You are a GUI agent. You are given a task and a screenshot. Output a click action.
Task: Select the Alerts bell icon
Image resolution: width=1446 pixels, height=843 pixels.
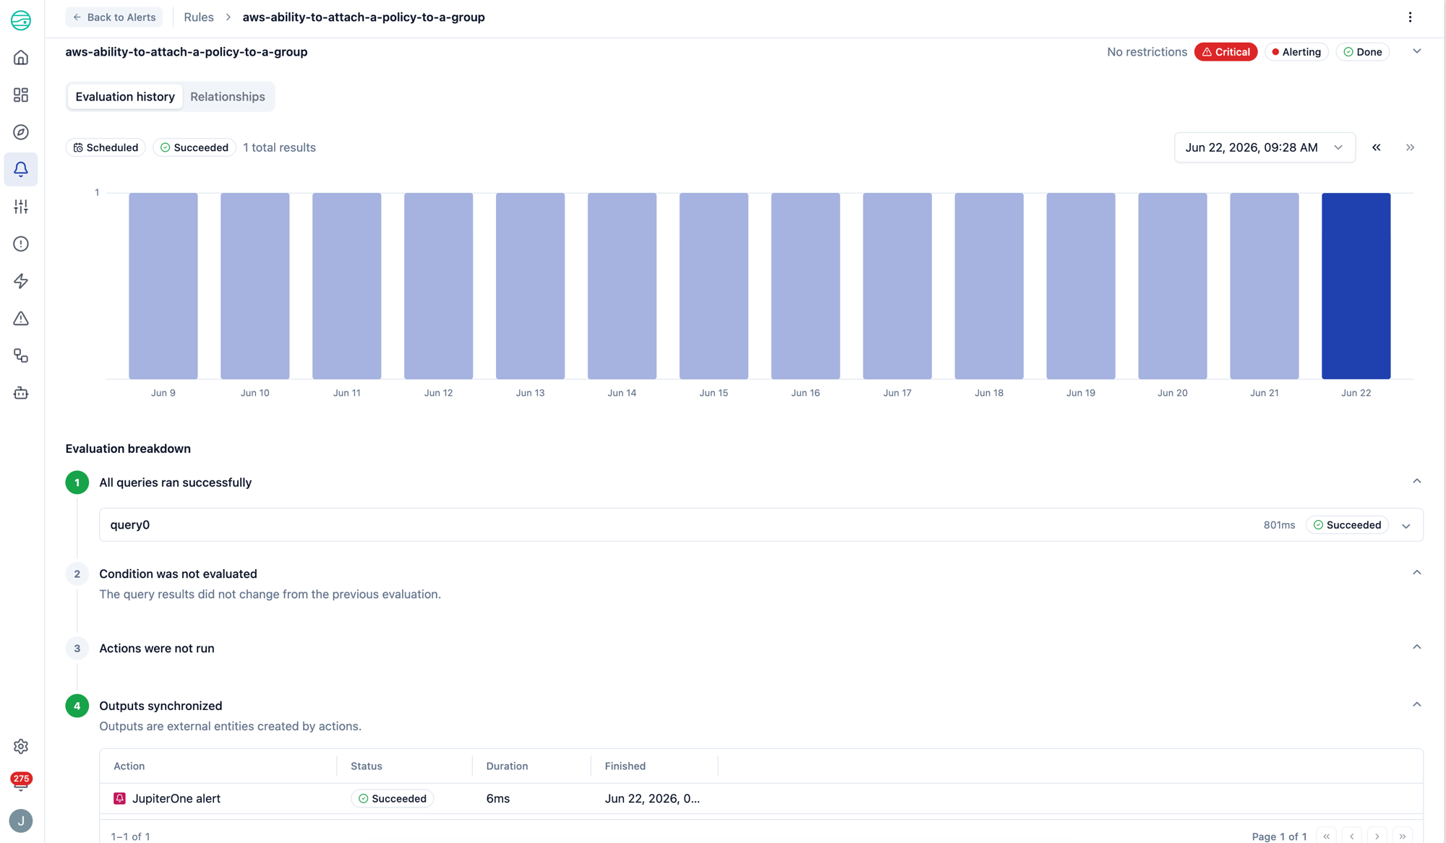pos(21,169)
